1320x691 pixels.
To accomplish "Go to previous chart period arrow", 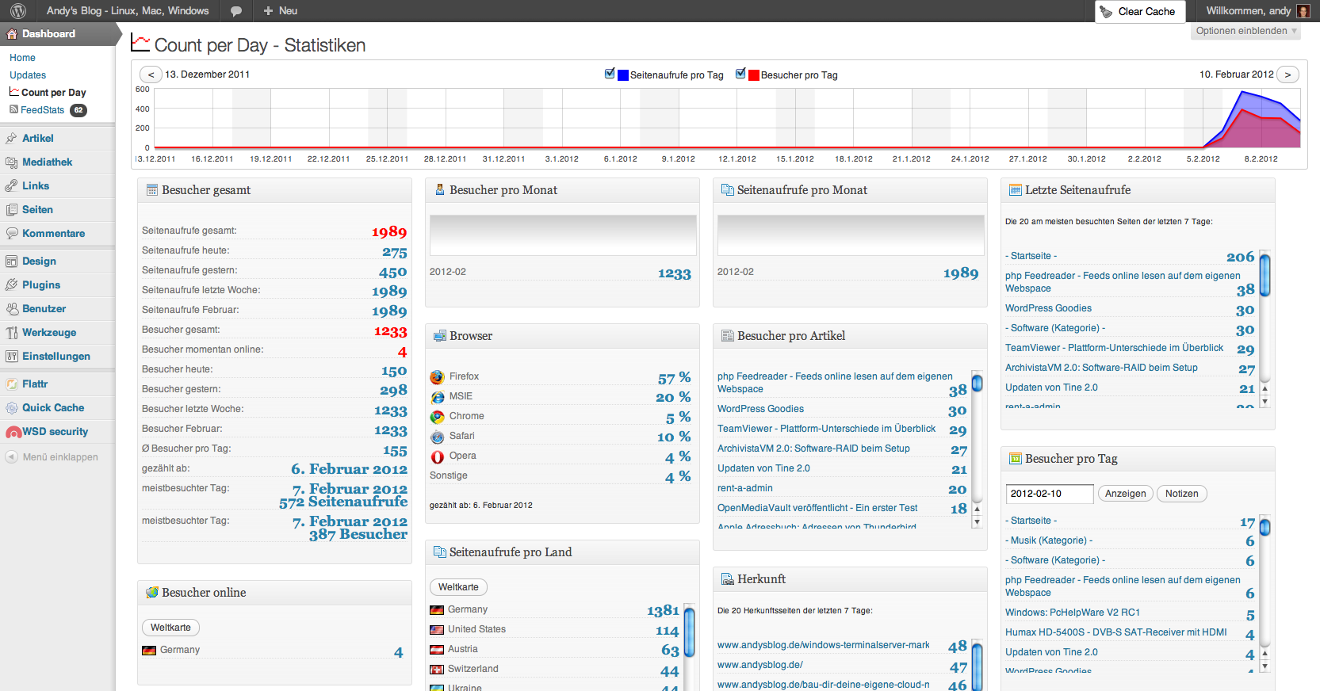I will [x=151, y=74].
